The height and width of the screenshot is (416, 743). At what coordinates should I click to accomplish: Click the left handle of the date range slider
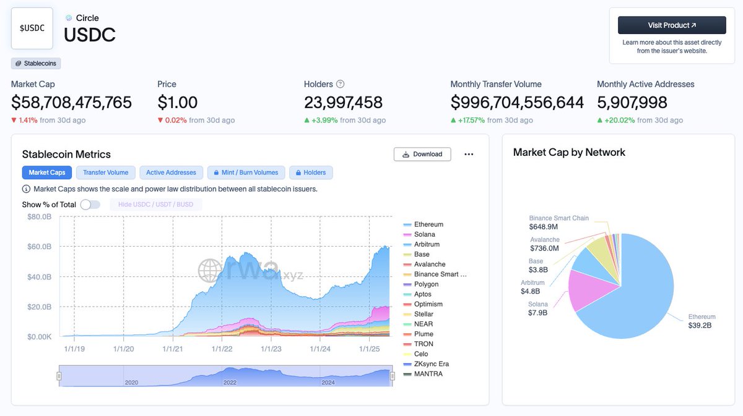(59, 376)
